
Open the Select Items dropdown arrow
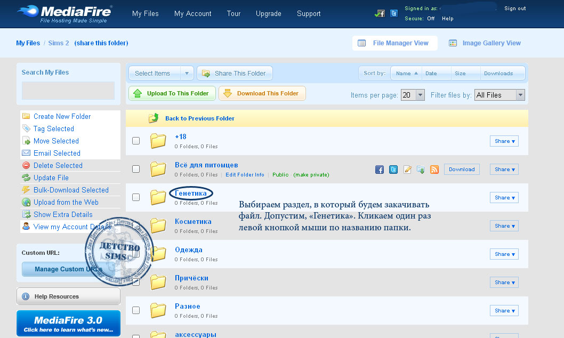point(187,74)
